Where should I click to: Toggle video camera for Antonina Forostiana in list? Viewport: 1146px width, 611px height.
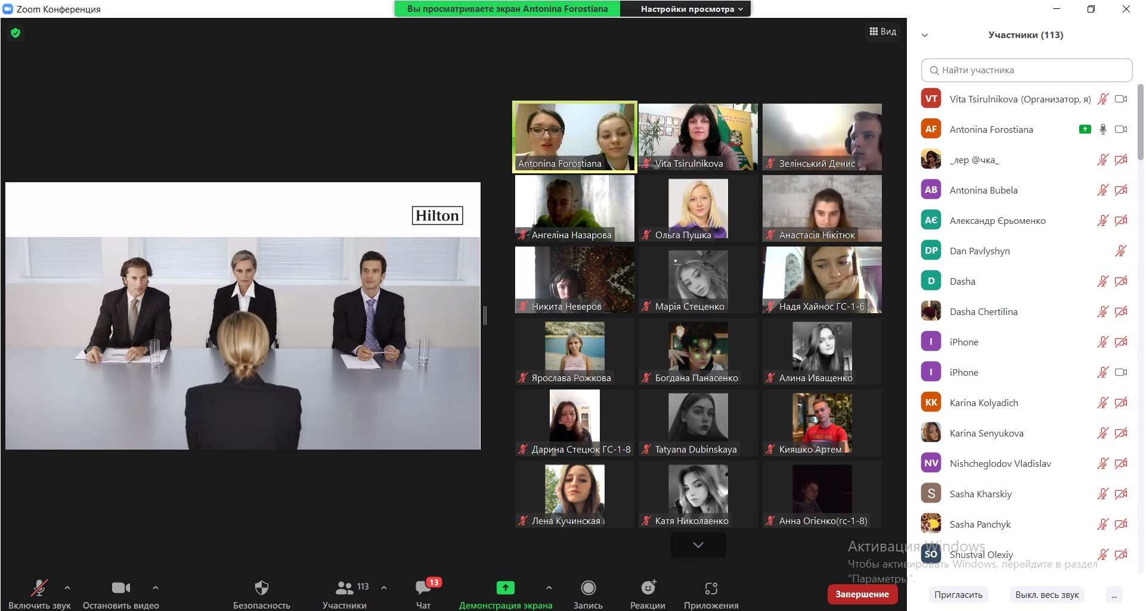point(1121,129)
